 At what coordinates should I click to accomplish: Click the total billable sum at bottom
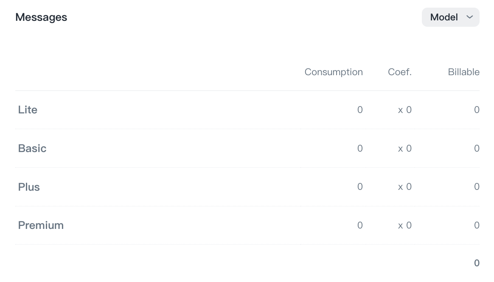pos(477,263)
